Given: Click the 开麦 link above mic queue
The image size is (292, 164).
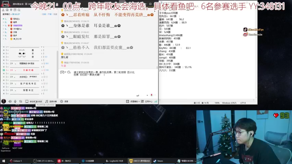Looking at the screenshot, I should tap(50, 14).
